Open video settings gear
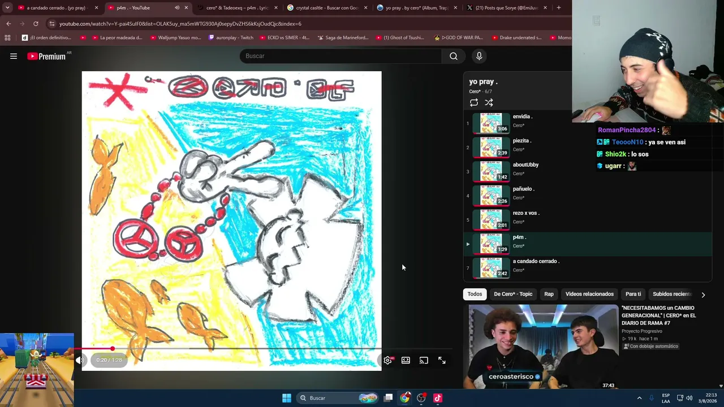The height and width of the screenshot is (407, 724). point(387,360)
